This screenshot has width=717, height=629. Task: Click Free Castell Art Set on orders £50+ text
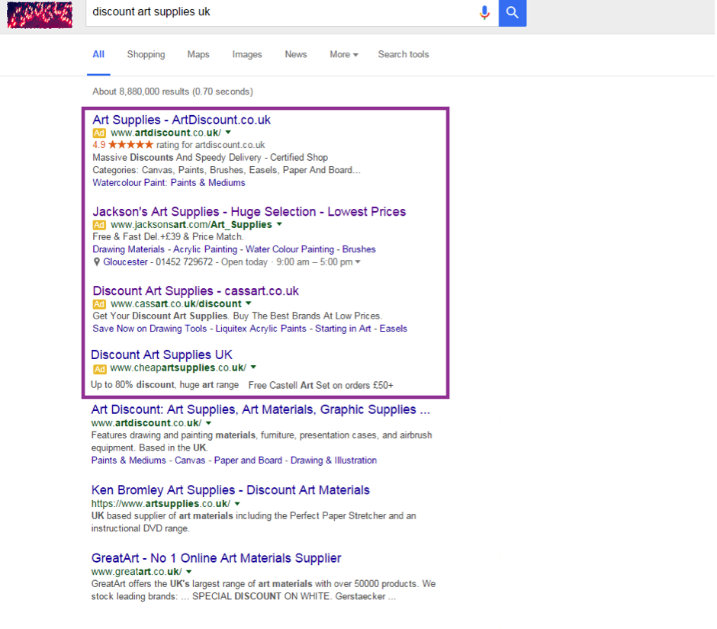click(x=320, y=385)
